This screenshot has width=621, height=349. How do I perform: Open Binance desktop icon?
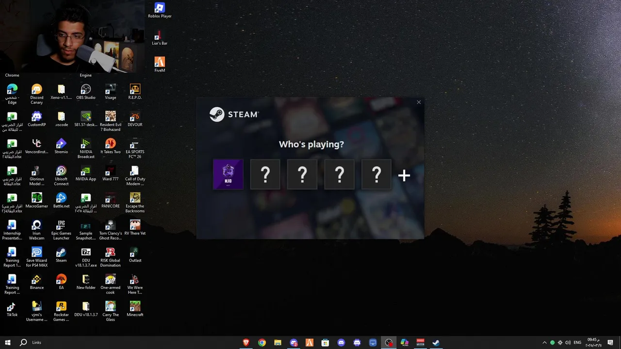coord(37,282)
